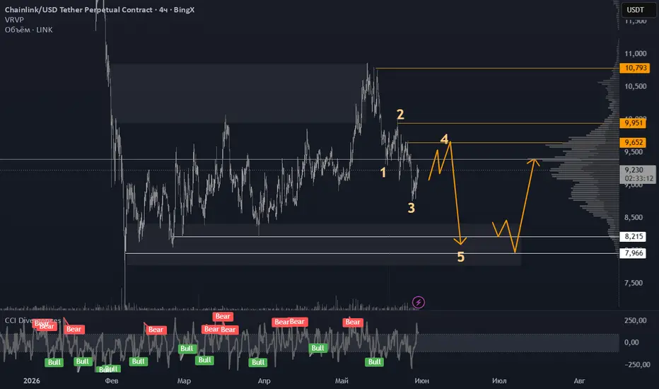Click the Авг label on time axis
Viewport: 659px width, 389px height.
579,381
